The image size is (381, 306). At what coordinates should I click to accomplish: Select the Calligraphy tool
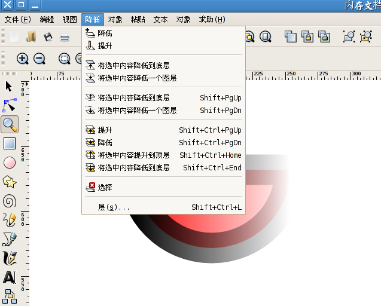point(10,258)
